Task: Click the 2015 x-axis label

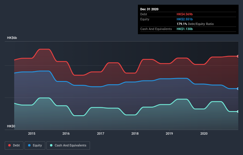Action: 32,133
